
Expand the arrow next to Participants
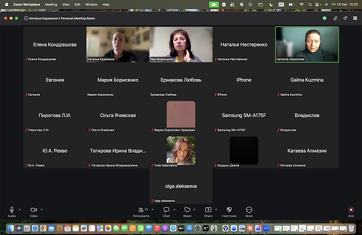tap(153, 210)
